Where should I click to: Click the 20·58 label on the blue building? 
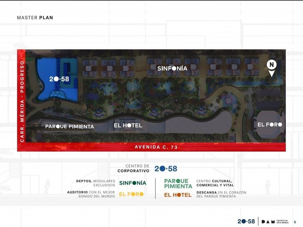tap(59, 79)
